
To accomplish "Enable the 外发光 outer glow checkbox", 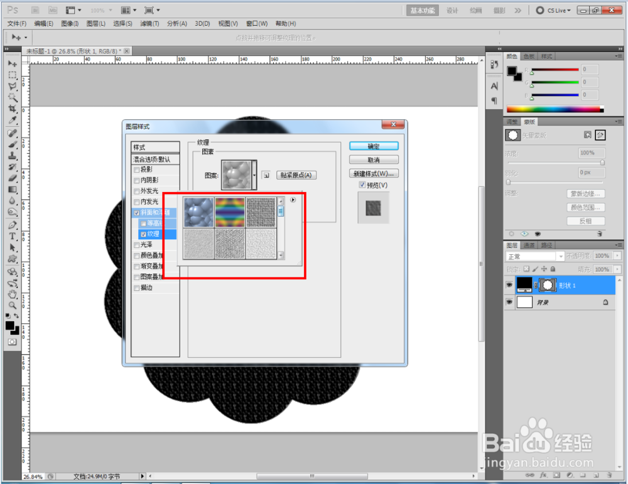I will 136,191.
